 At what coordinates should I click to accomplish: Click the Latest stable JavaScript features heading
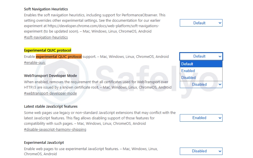(x=51, y=106)
